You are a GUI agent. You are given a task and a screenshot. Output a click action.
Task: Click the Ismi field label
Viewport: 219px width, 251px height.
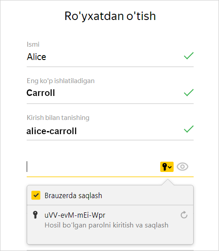pos(33,44)
